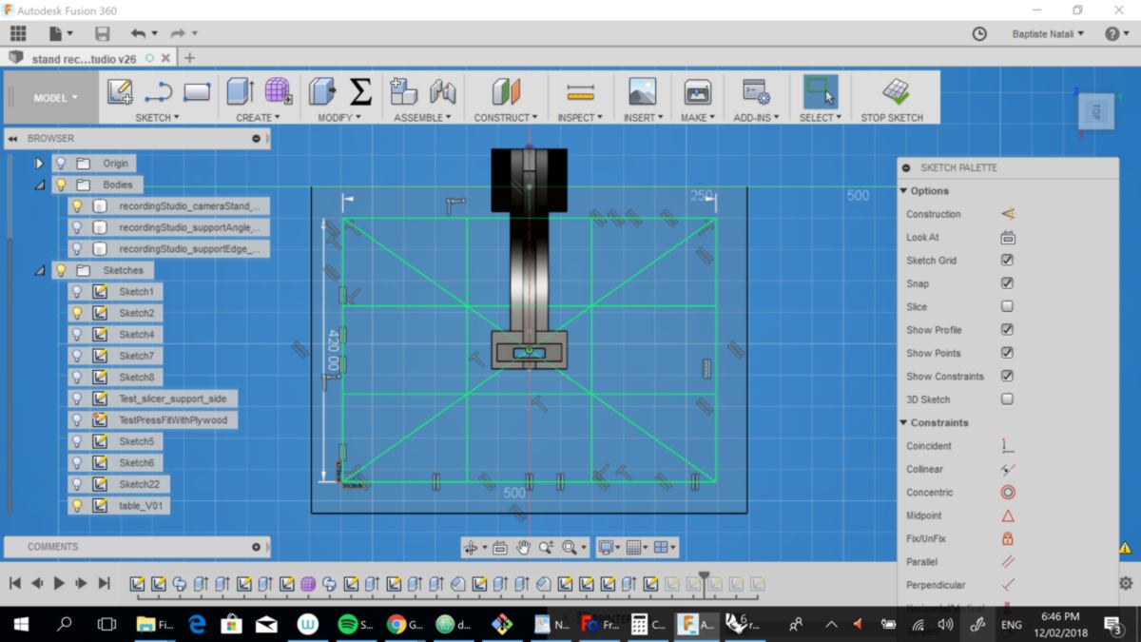
Task: Click the Look At icon in palette
Action: click(x=1008, y=237)
